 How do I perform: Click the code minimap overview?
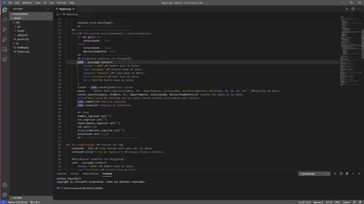click(x=350, y=51)
